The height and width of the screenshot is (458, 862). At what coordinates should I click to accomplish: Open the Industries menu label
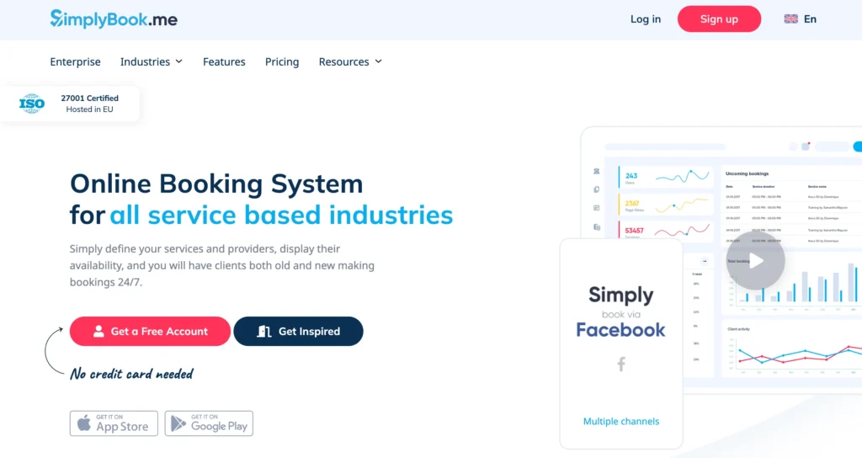(x=145, y=61)
